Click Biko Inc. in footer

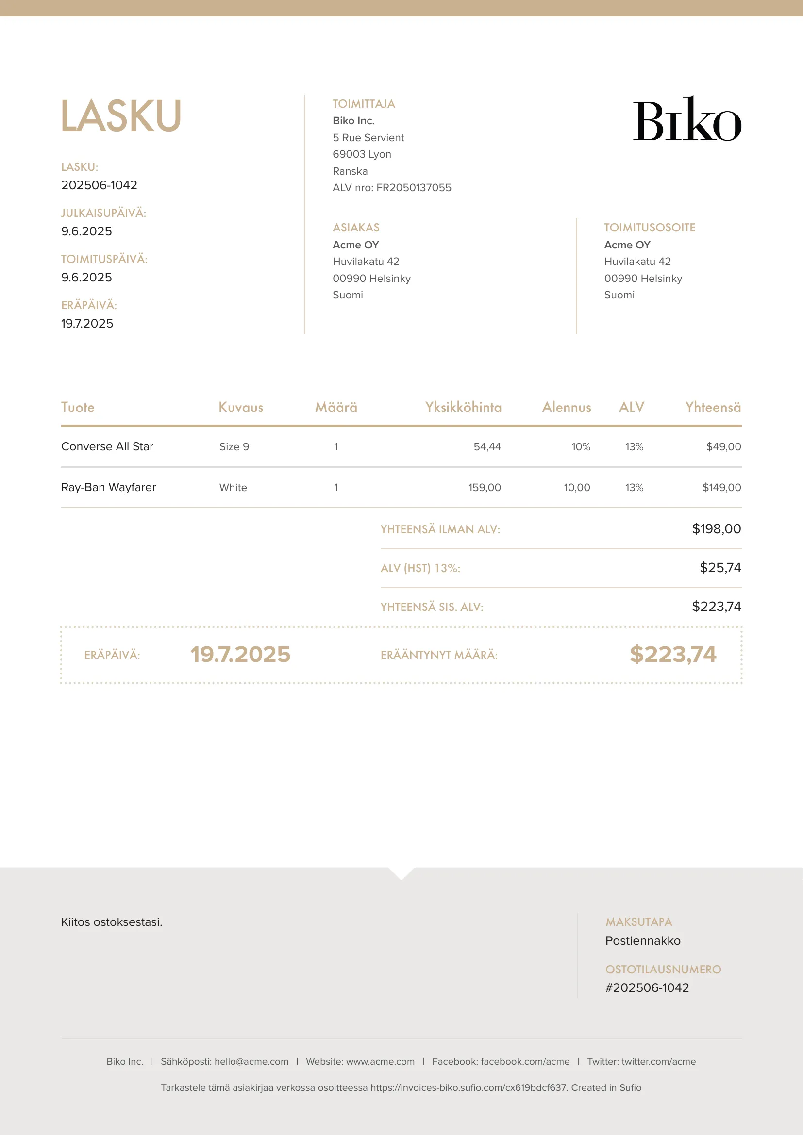pos(125,1061)
